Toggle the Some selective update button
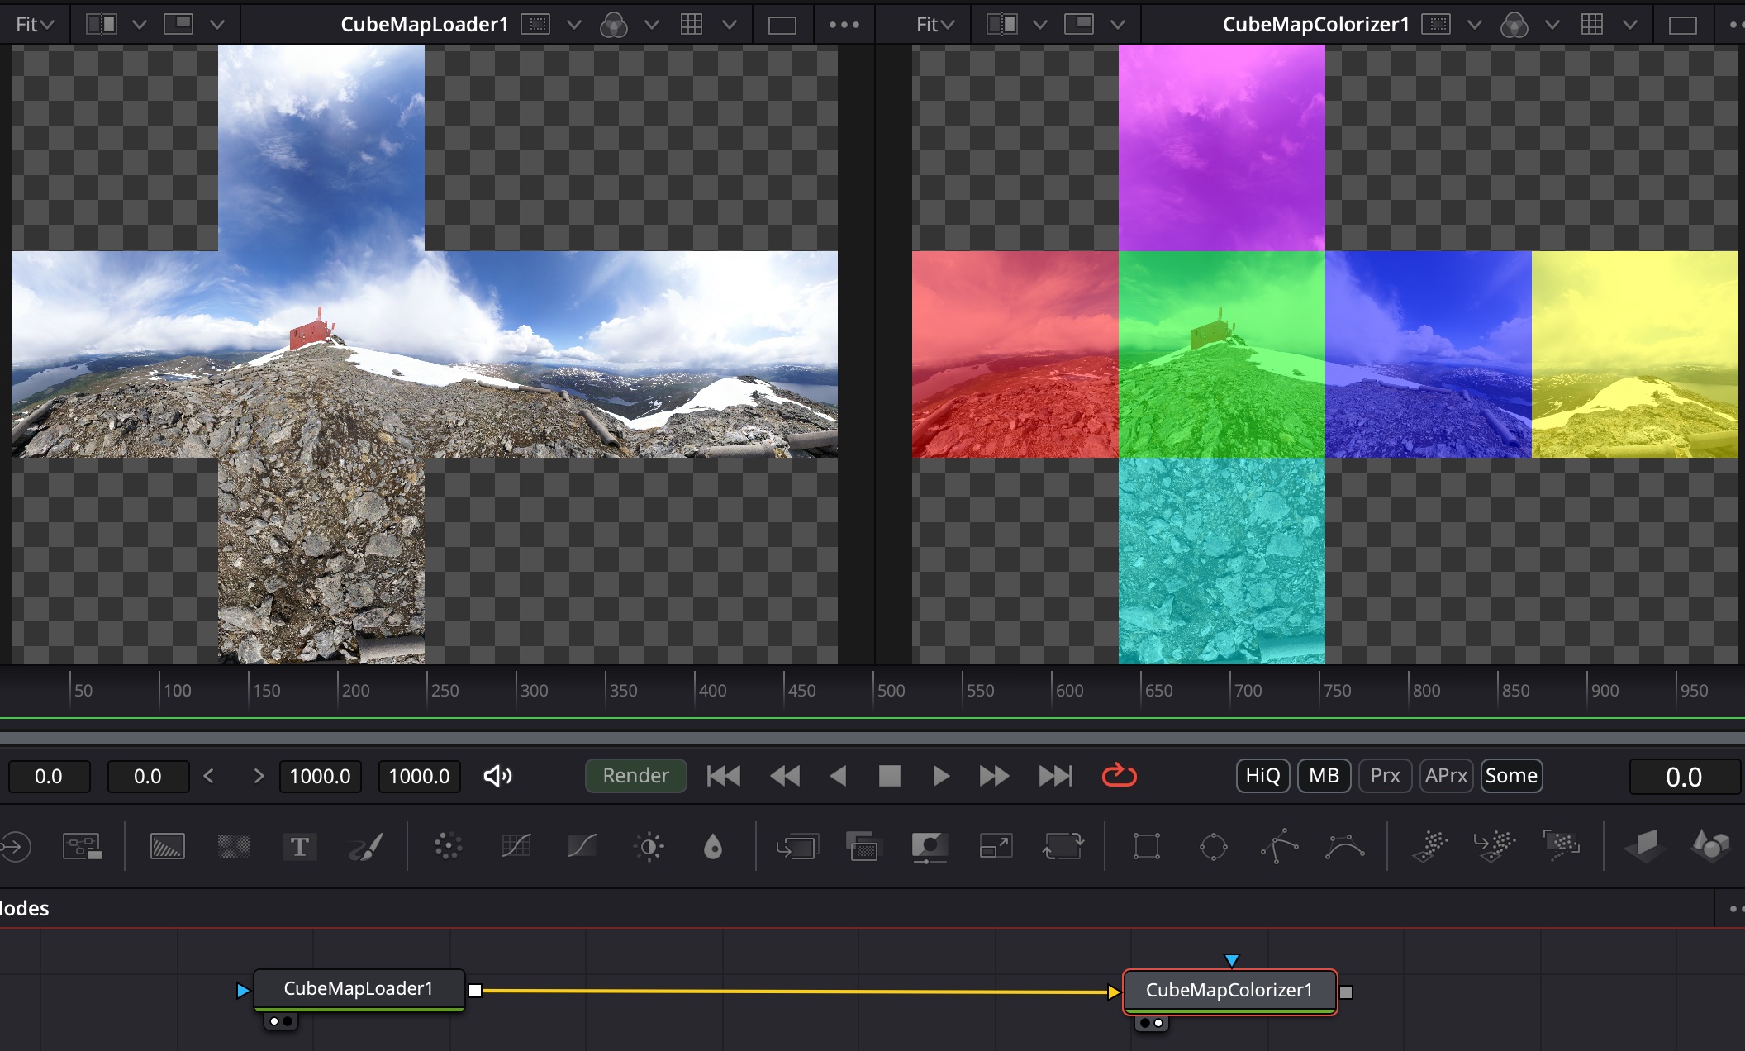This screenshot has height=1051, width=1745. [1511, 776]
